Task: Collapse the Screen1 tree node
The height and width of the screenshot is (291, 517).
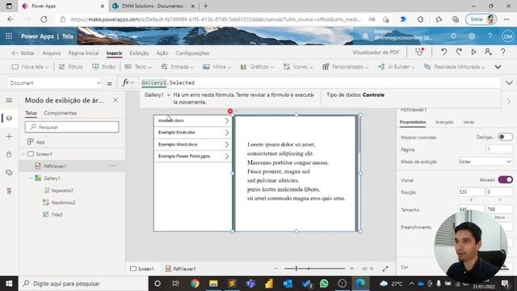Action: click(x=23, y=154)
